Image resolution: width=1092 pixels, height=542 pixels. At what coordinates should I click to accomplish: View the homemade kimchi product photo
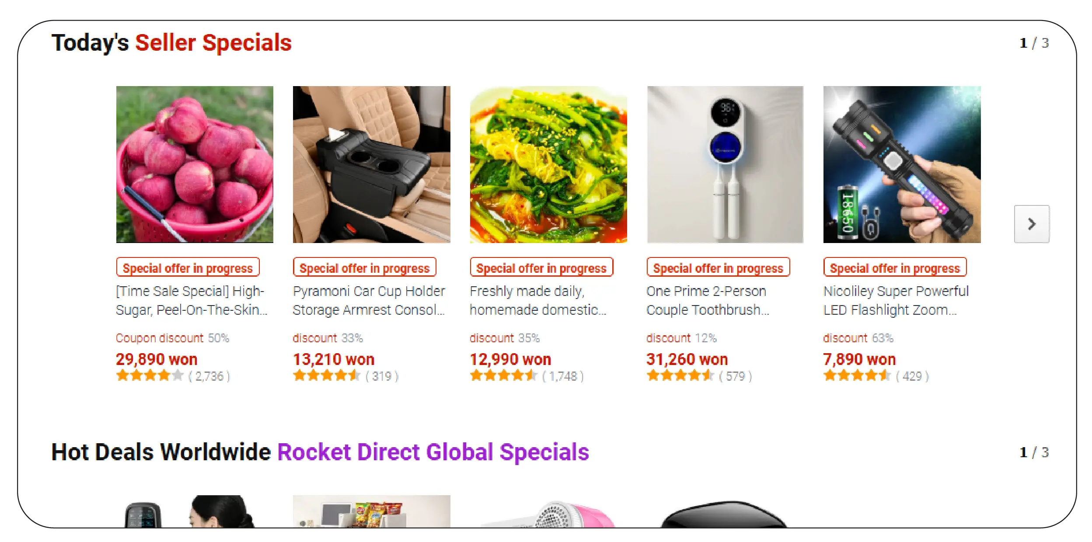pos(548,164)
